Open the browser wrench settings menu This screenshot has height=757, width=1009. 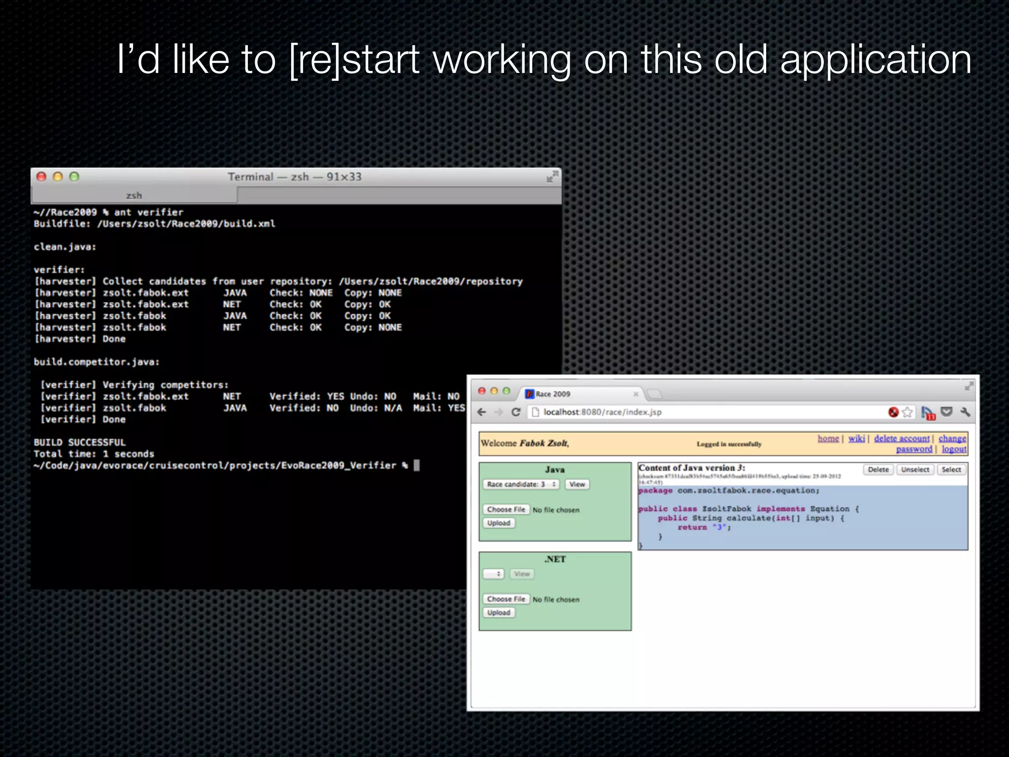[x=965, y=412]
